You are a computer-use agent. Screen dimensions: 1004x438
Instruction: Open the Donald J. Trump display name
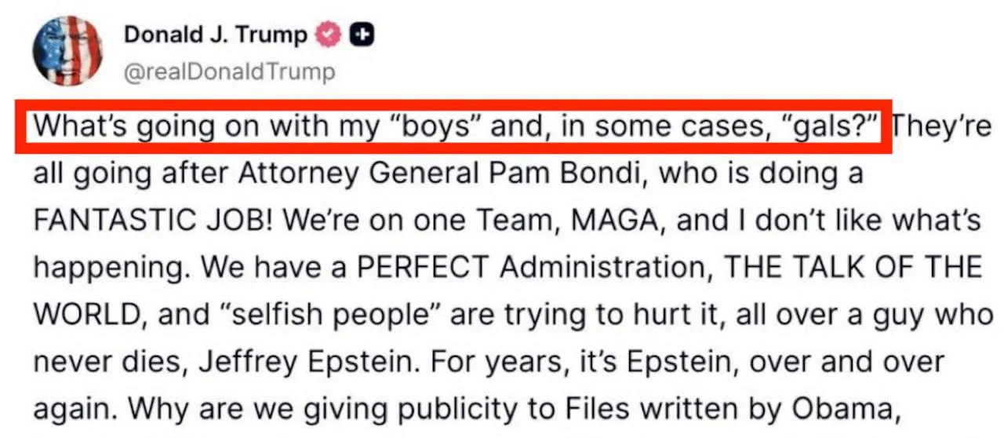pyautogui.click(x=216, y=35)
